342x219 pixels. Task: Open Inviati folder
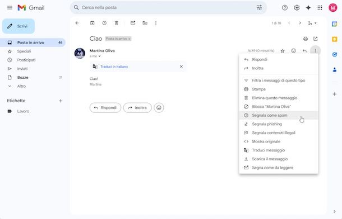[33, 69]
